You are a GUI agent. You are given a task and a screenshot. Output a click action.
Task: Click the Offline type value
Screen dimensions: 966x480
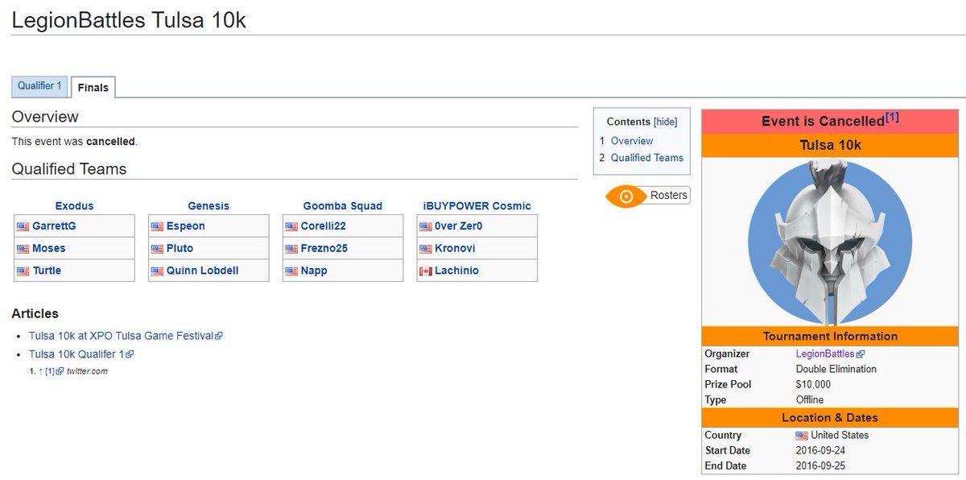pyautogui.click(x=810, y=399)
